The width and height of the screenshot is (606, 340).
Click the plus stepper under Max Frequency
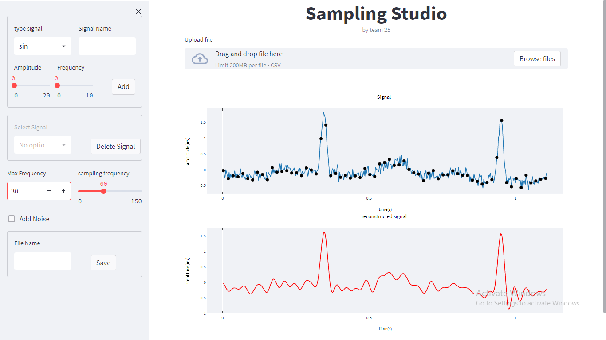click(x=63, y=191)
